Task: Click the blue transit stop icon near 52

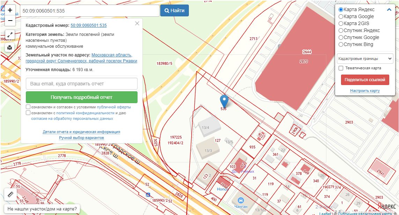Action: (x=148, y=195)
